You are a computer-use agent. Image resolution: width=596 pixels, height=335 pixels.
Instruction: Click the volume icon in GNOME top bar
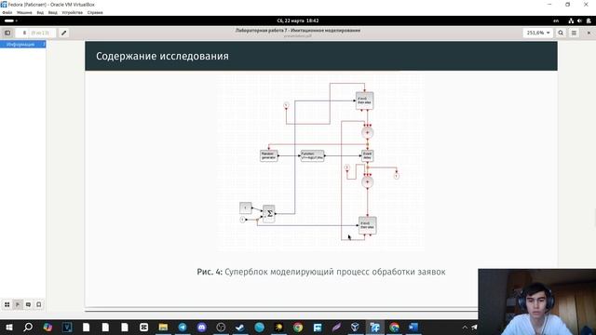point(579,20)
